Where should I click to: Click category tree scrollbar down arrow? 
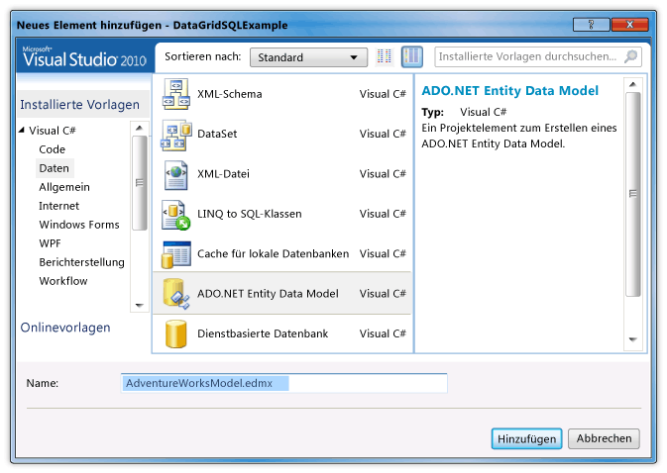139,305
